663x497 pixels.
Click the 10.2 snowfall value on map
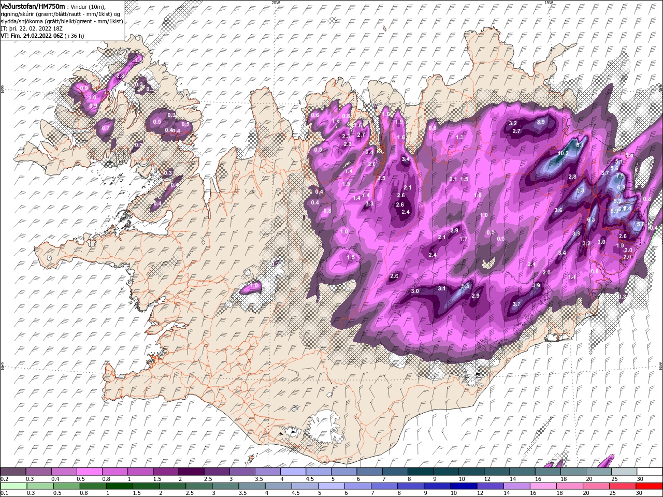tap(563, 154)
